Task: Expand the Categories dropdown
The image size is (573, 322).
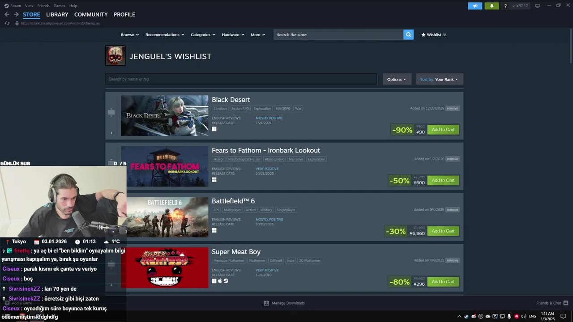Action: (203, 34)
